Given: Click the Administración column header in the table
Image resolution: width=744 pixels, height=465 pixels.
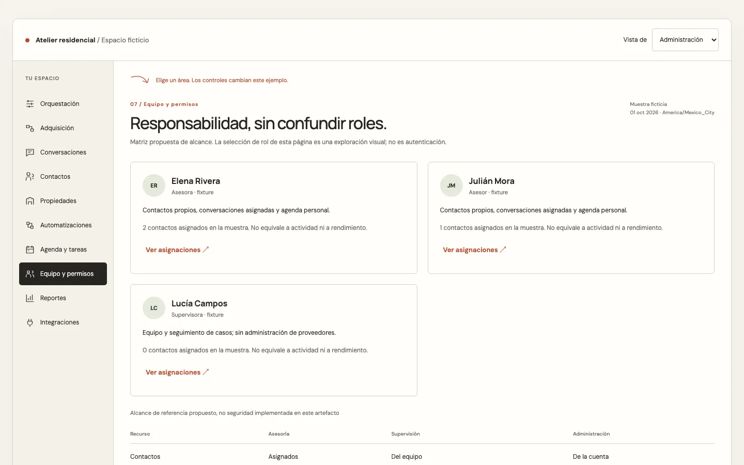Looking at the screenshot, I should (x=591, y=434).
